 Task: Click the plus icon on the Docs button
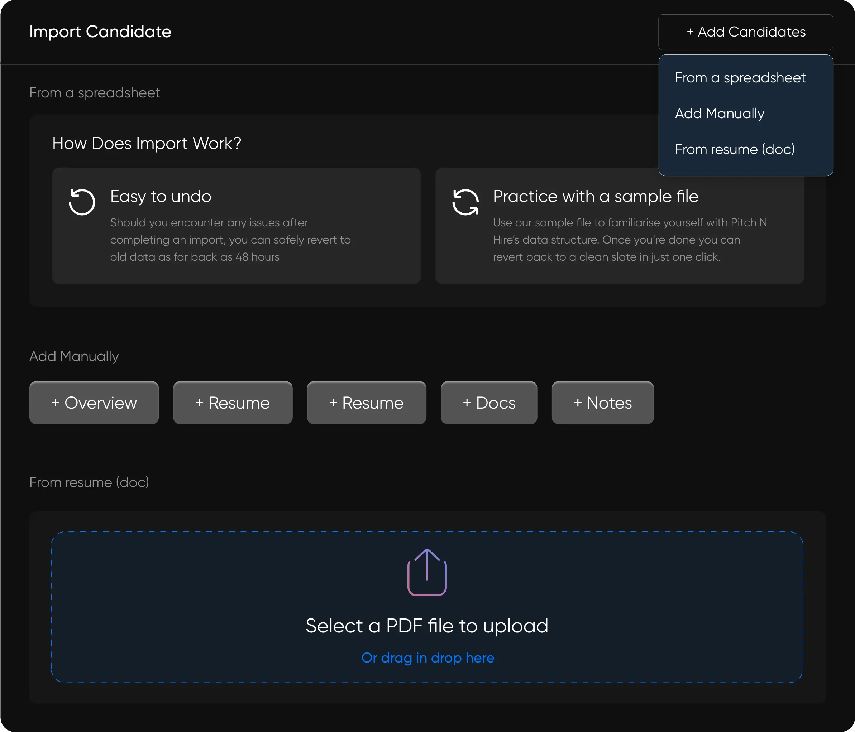coord(467,403)
